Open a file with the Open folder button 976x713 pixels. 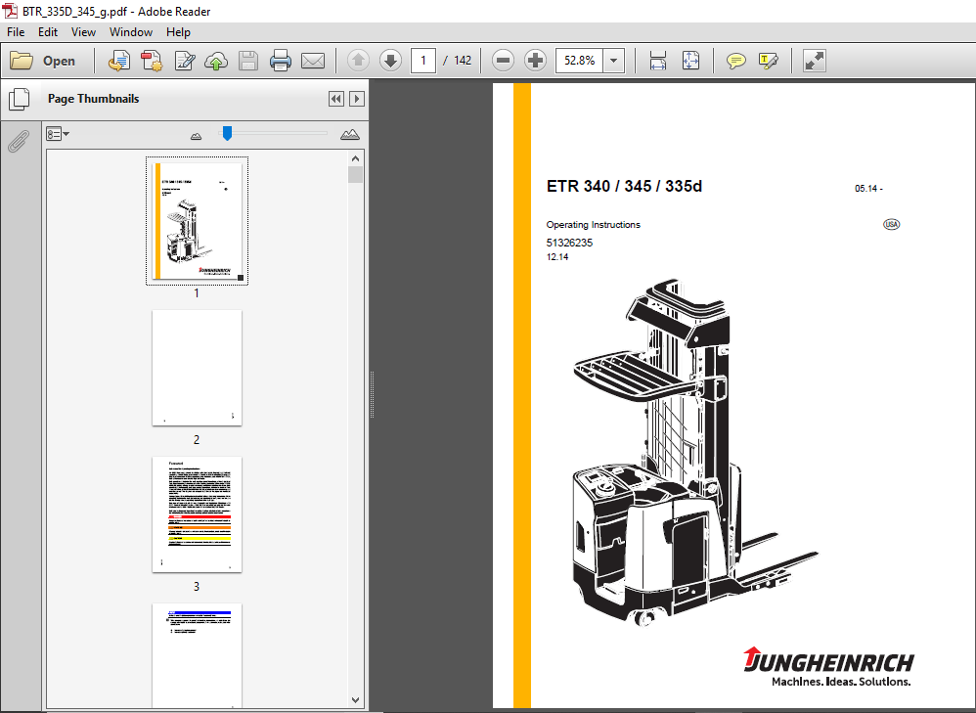pyautogui.click(x=42, y=61)
